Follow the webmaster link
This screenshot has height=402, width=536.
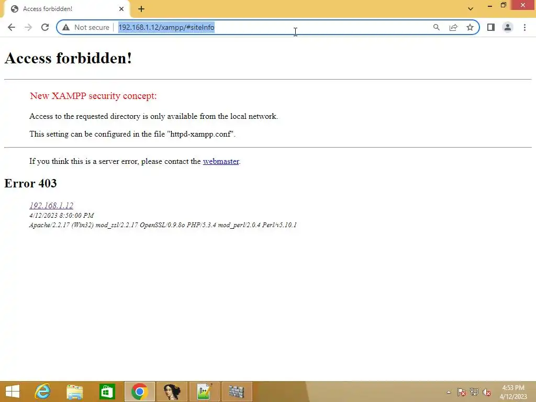click(221, 161)
